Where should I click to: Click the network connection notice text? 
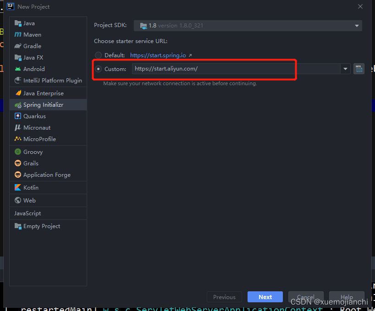click(180, 83)
